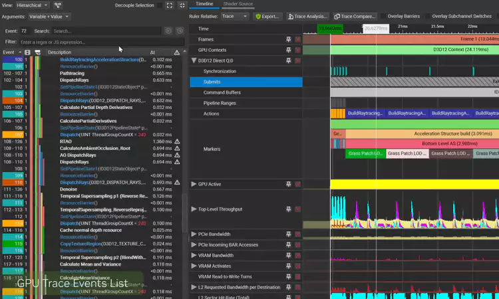Expand the GPU Active row
Viewport: 499px width, 299px height.
pos(194,184)
